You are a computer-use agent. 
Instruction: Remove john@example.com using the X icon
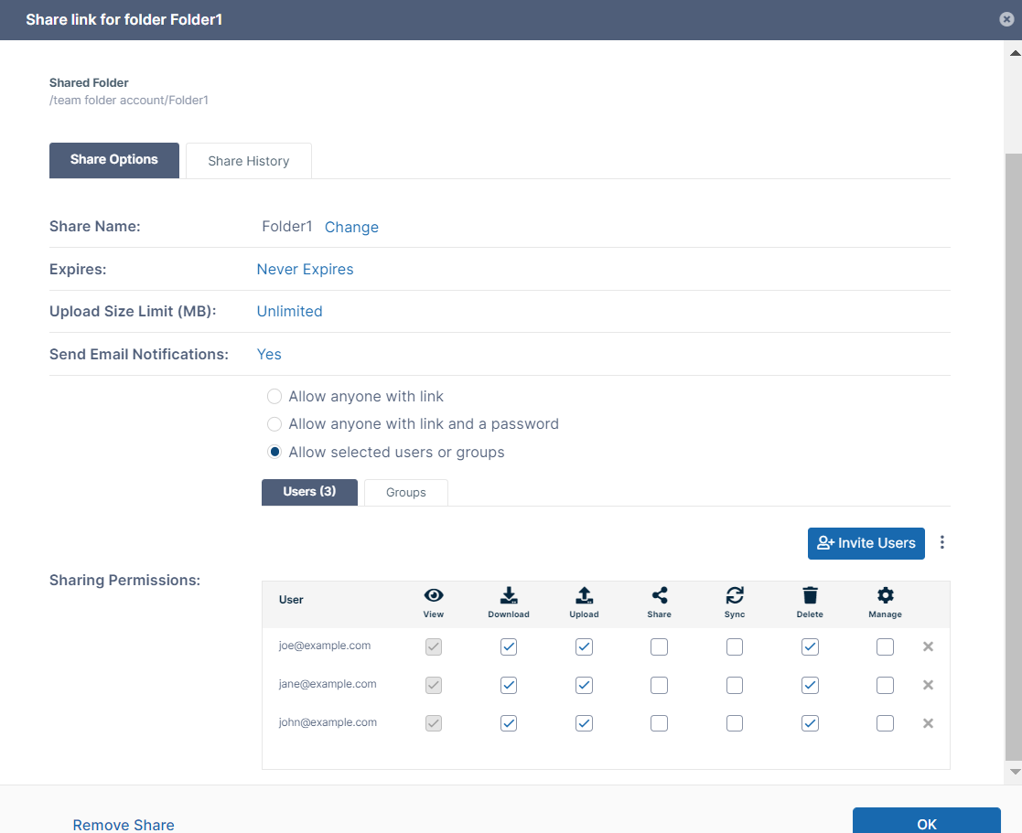928,723
